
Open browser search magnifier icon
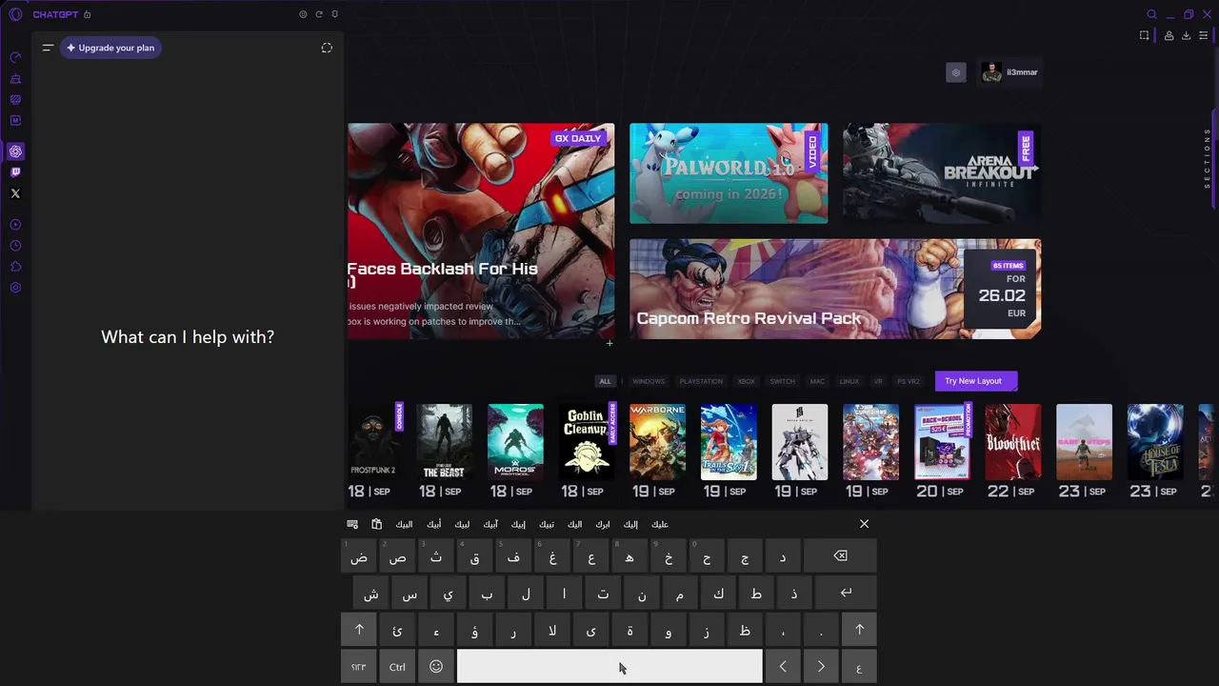click(x=1151, y=14)
